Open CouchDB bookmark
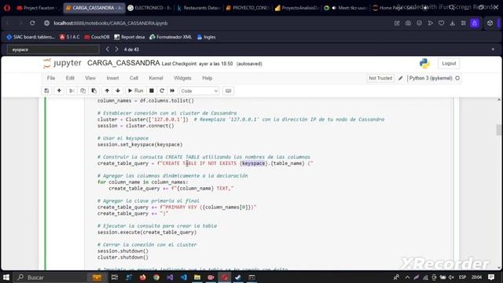Image resolution: width=503 pixels, height=283 pixels. [97, 37]
